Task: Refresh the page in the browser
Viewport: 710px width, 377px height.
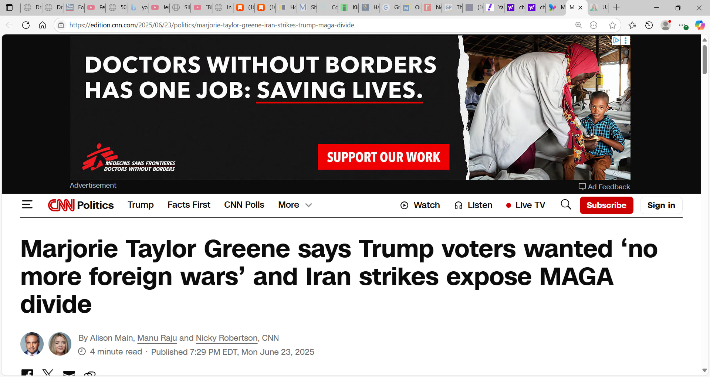Action: click(x=26, y=25)
